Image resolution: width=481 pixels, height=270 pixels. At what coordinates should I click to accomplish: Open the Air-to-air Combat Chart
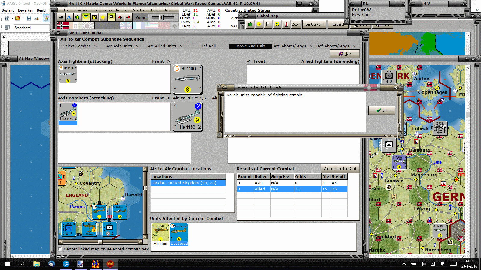point(340,169)
